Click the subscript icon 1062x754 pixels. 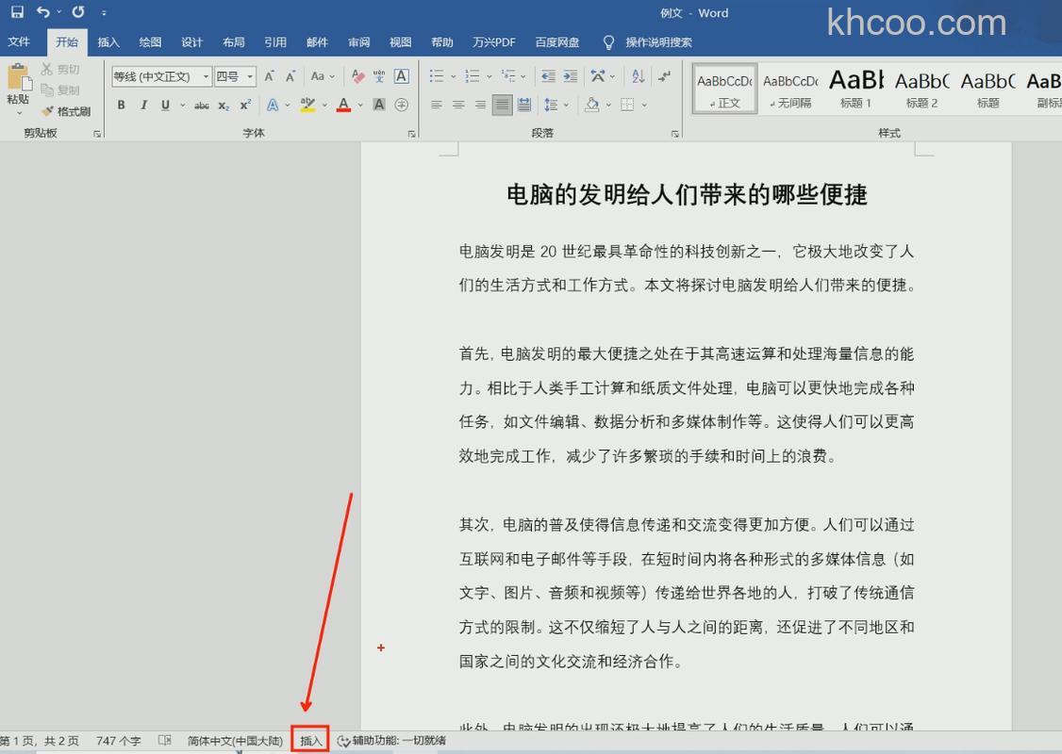[x=224, y=104]
